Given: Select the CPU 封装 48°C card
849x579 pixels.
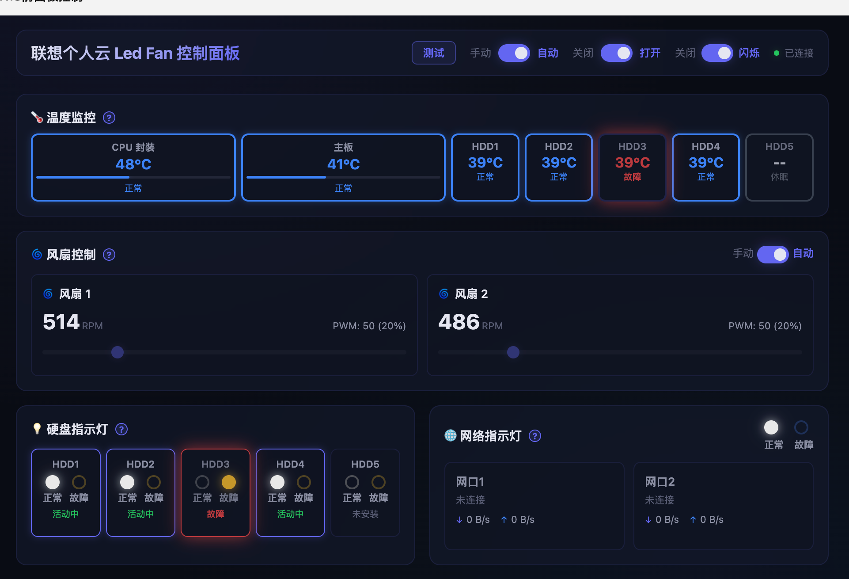Looking at the screenshot, I should click(x=133, y=168).
